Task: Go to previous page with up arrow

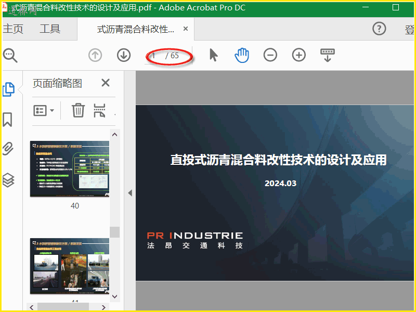Action: [x=95, y=56]
